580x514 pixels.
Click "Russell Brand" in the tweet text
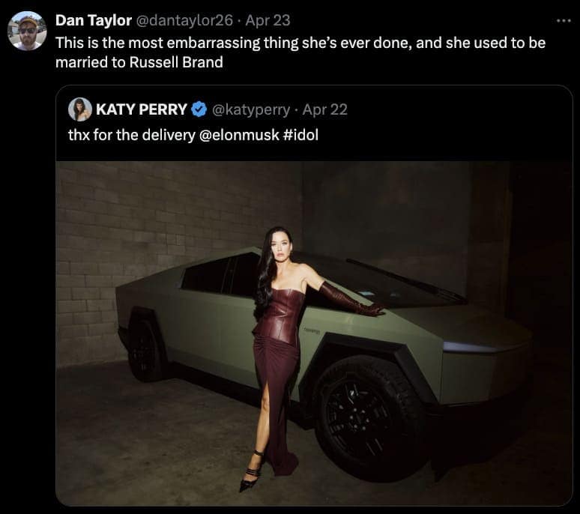click(177, 62)
